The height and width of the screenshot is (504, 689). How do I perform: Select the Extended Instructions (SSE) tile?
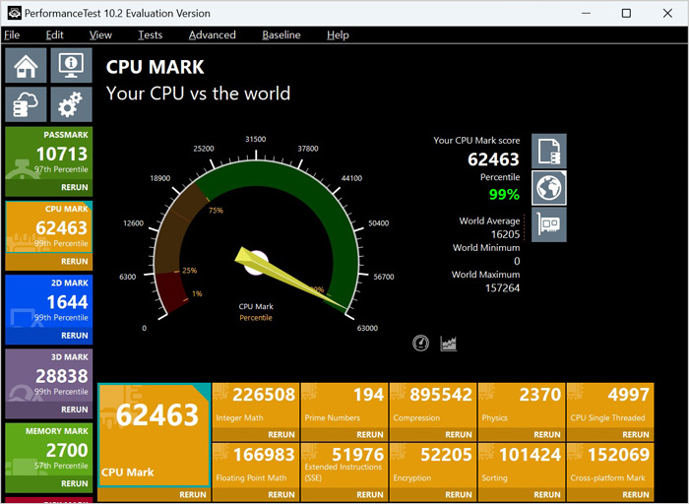(x=344, y=466)
